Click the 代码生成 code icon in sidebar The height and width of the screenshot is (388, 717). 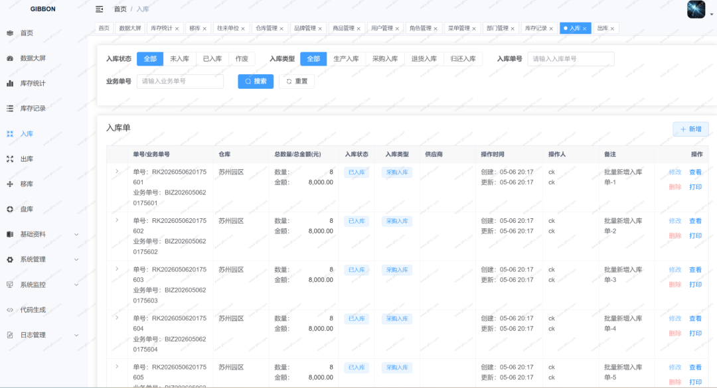point(10,309)
